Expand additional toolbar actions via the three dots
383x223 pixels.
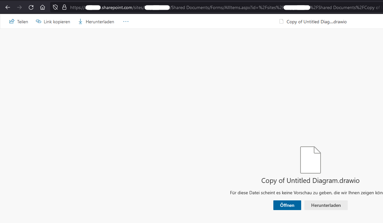coord(126,21)
